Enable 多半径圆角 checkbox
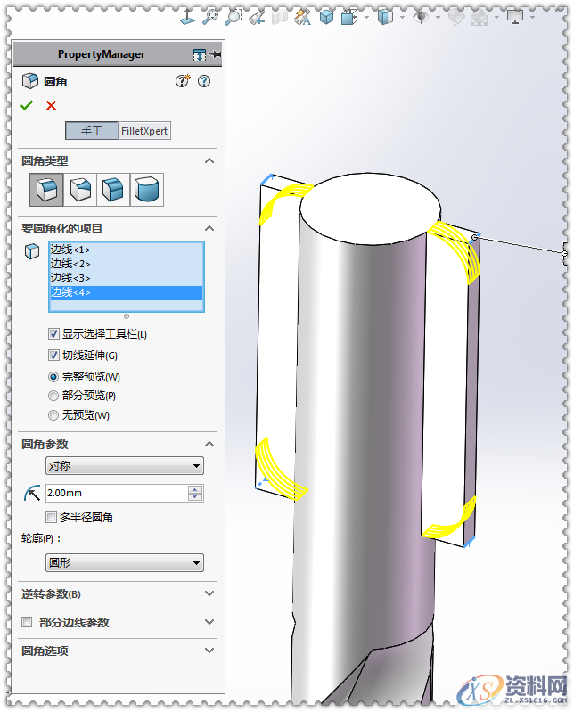 (x=51, y=517)
